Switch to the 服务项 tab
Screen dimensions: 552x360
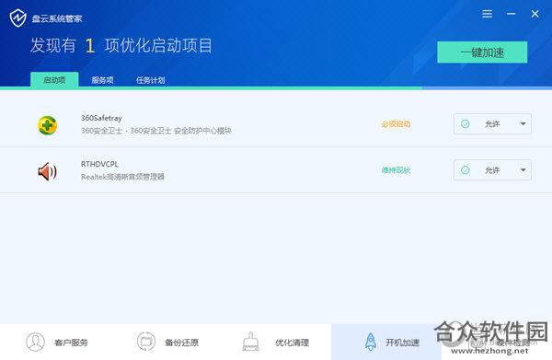[x=102, y=80]
